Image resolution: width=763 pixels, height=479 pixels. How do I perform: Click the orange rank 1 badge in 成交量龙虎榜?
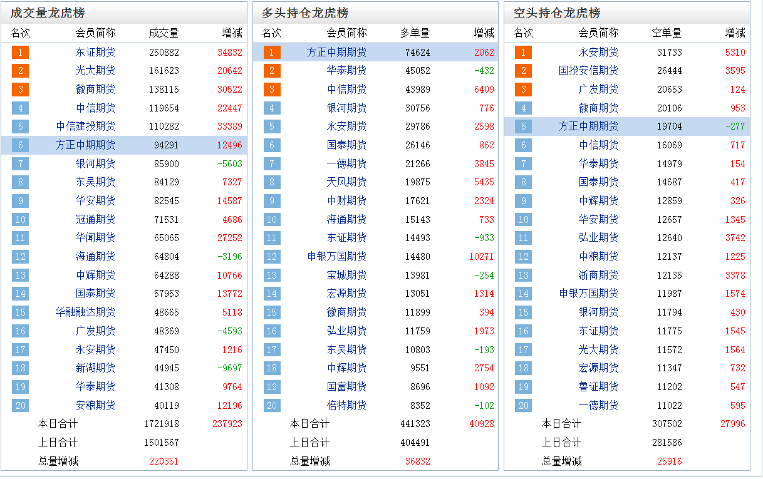tap(21, 53)
